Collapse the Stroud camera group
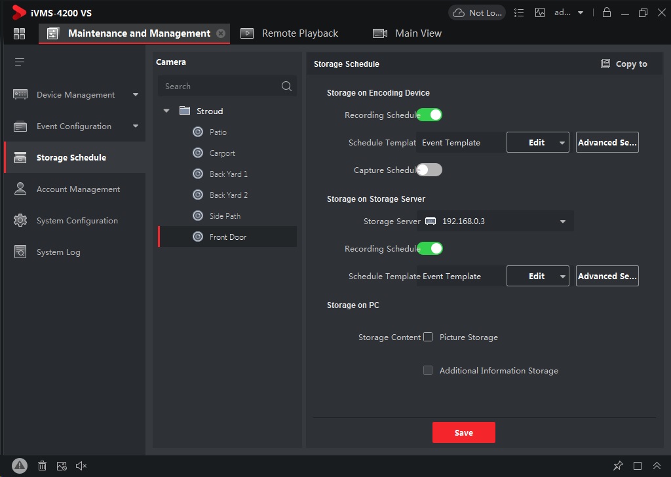The image size is (671, 477). pyautogui.click(x=166, y=111)
